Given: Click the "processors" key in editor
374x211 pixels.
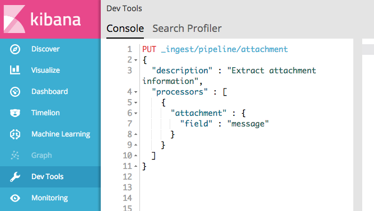Looking at the screenshot, I should (180, 92).
